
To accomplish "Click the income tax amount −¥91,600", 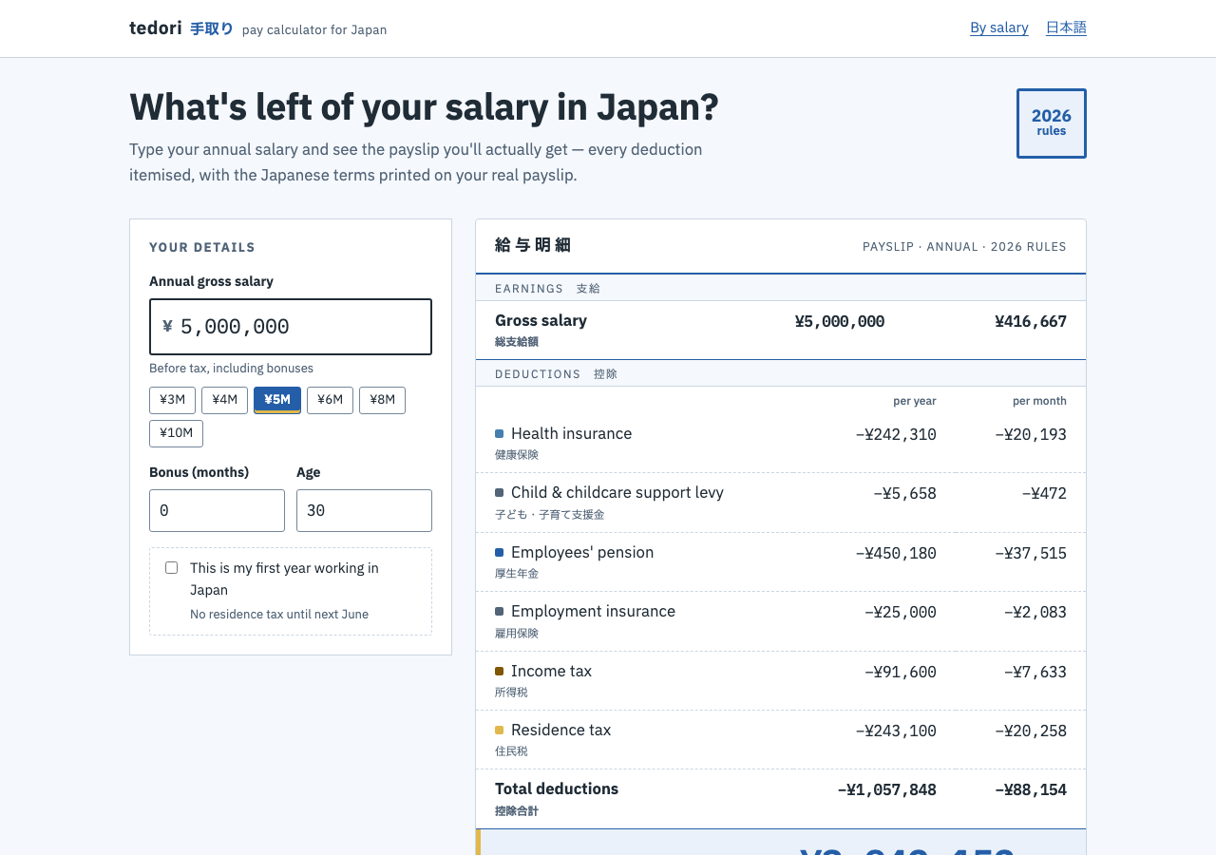I will coord(901,672).
